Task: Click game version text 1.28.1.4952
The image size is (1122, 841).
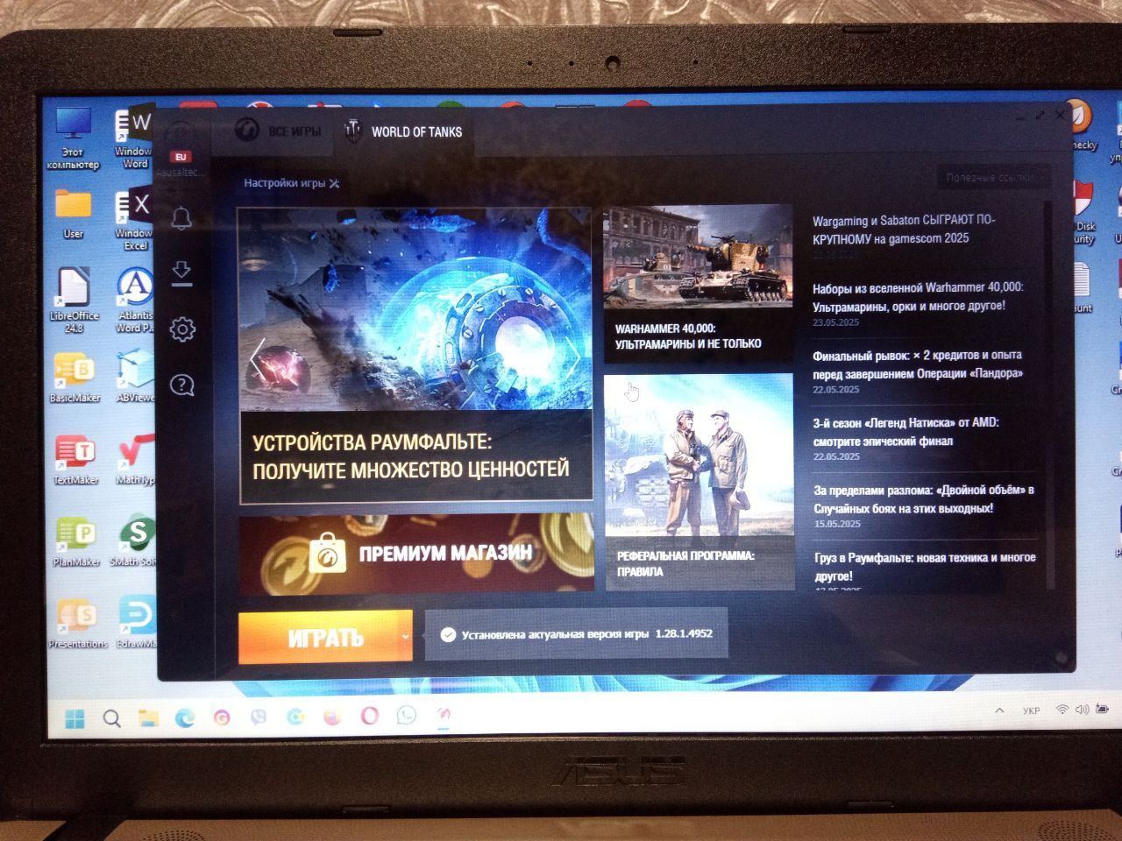Action: point(684,633)
